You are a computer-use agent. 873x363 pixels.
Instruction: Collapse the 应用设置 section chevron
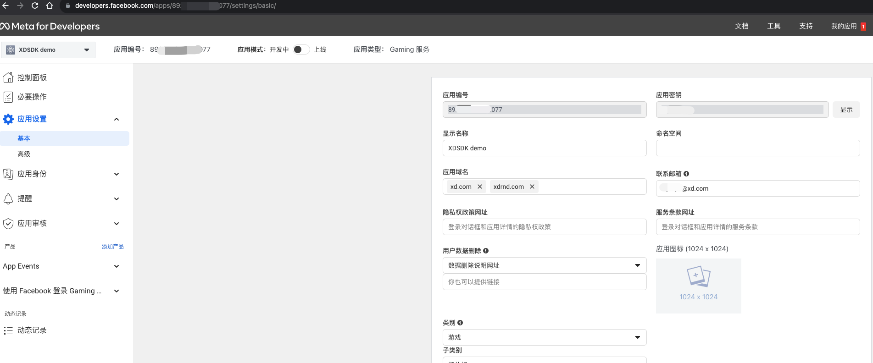coord(117,119)
